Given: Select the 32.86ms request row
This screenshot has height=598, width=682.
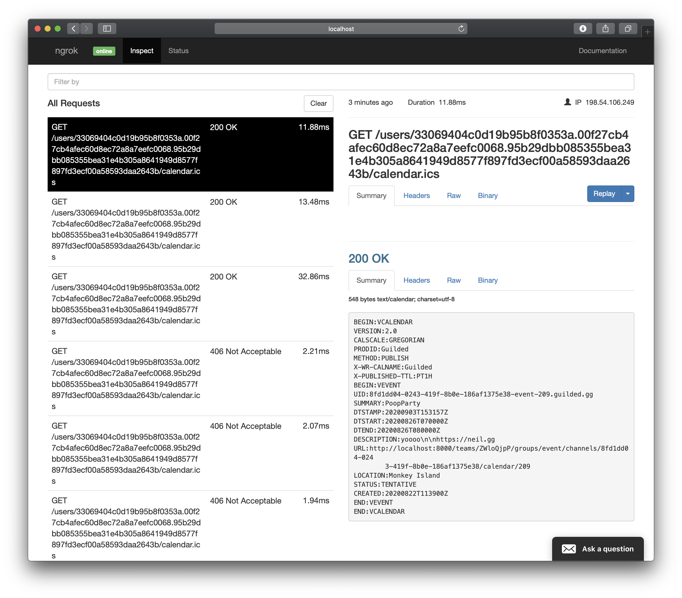Looking at the screenshot, I should coord(190,304).
